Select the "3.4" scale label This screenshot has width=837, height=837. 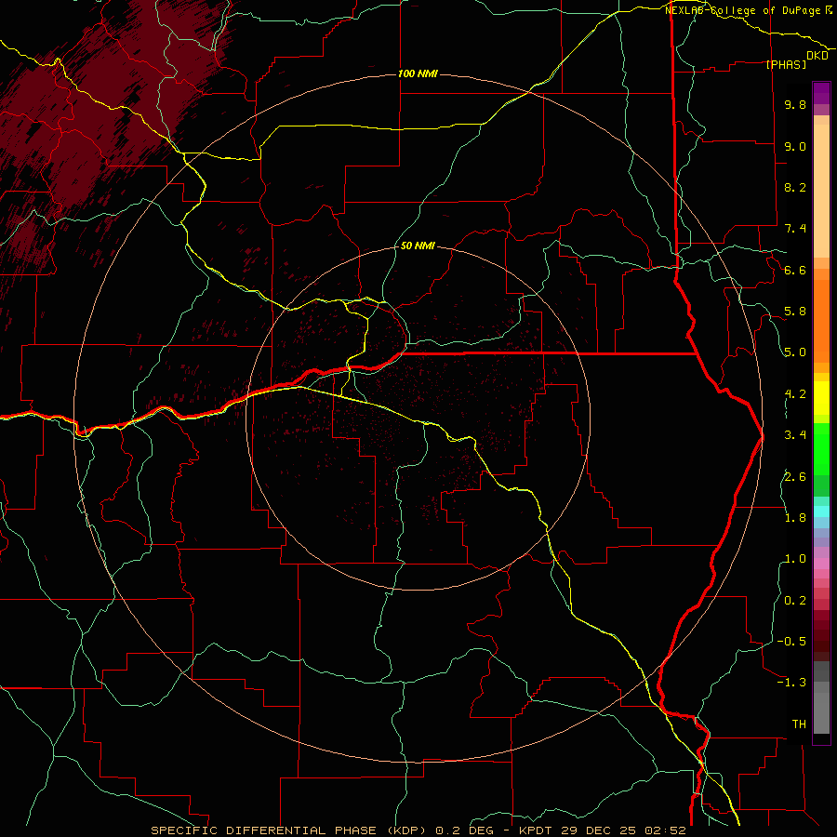[x=795, y=435]
